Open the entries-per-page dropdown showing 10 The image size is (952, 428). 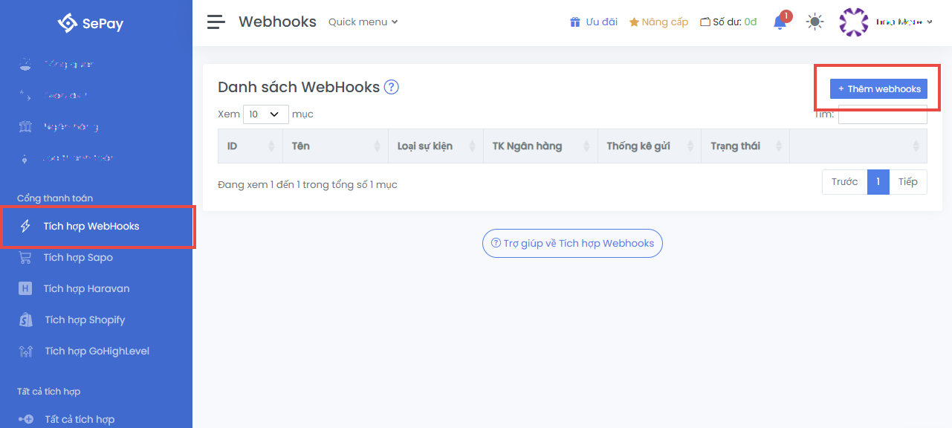coord(265,114)
